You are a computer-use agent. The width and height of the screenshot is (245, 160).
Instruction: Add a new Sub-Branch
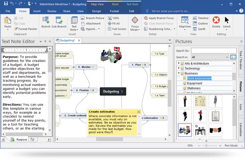point(59,22)
